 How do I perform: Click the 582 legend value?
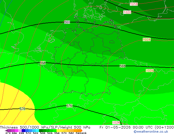point(71,133)
